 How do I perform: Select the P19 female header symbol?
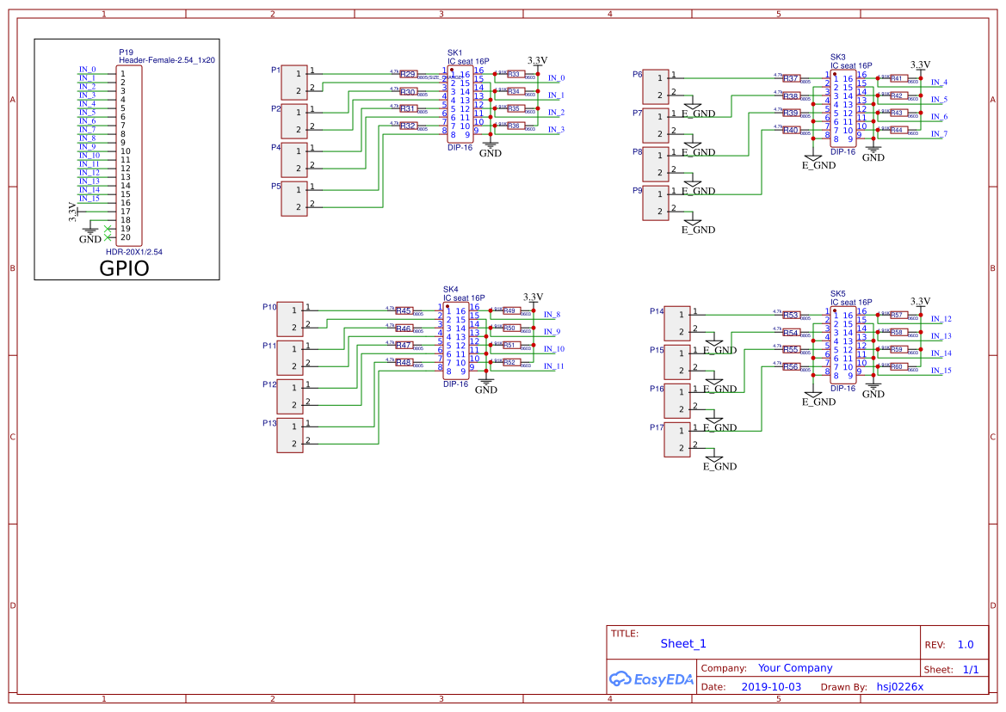pyautogui.click(x=127, y=150)
